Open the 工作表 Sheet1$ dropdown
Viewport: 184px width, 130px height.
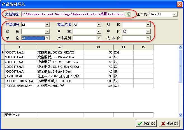coord(175,14)
